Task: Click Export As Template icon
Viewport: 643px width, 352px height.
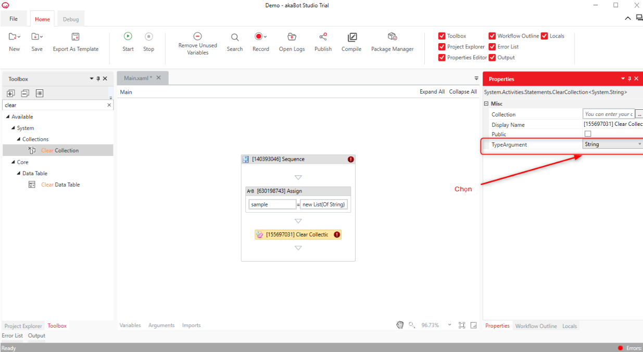Action: tap(75, 36)
